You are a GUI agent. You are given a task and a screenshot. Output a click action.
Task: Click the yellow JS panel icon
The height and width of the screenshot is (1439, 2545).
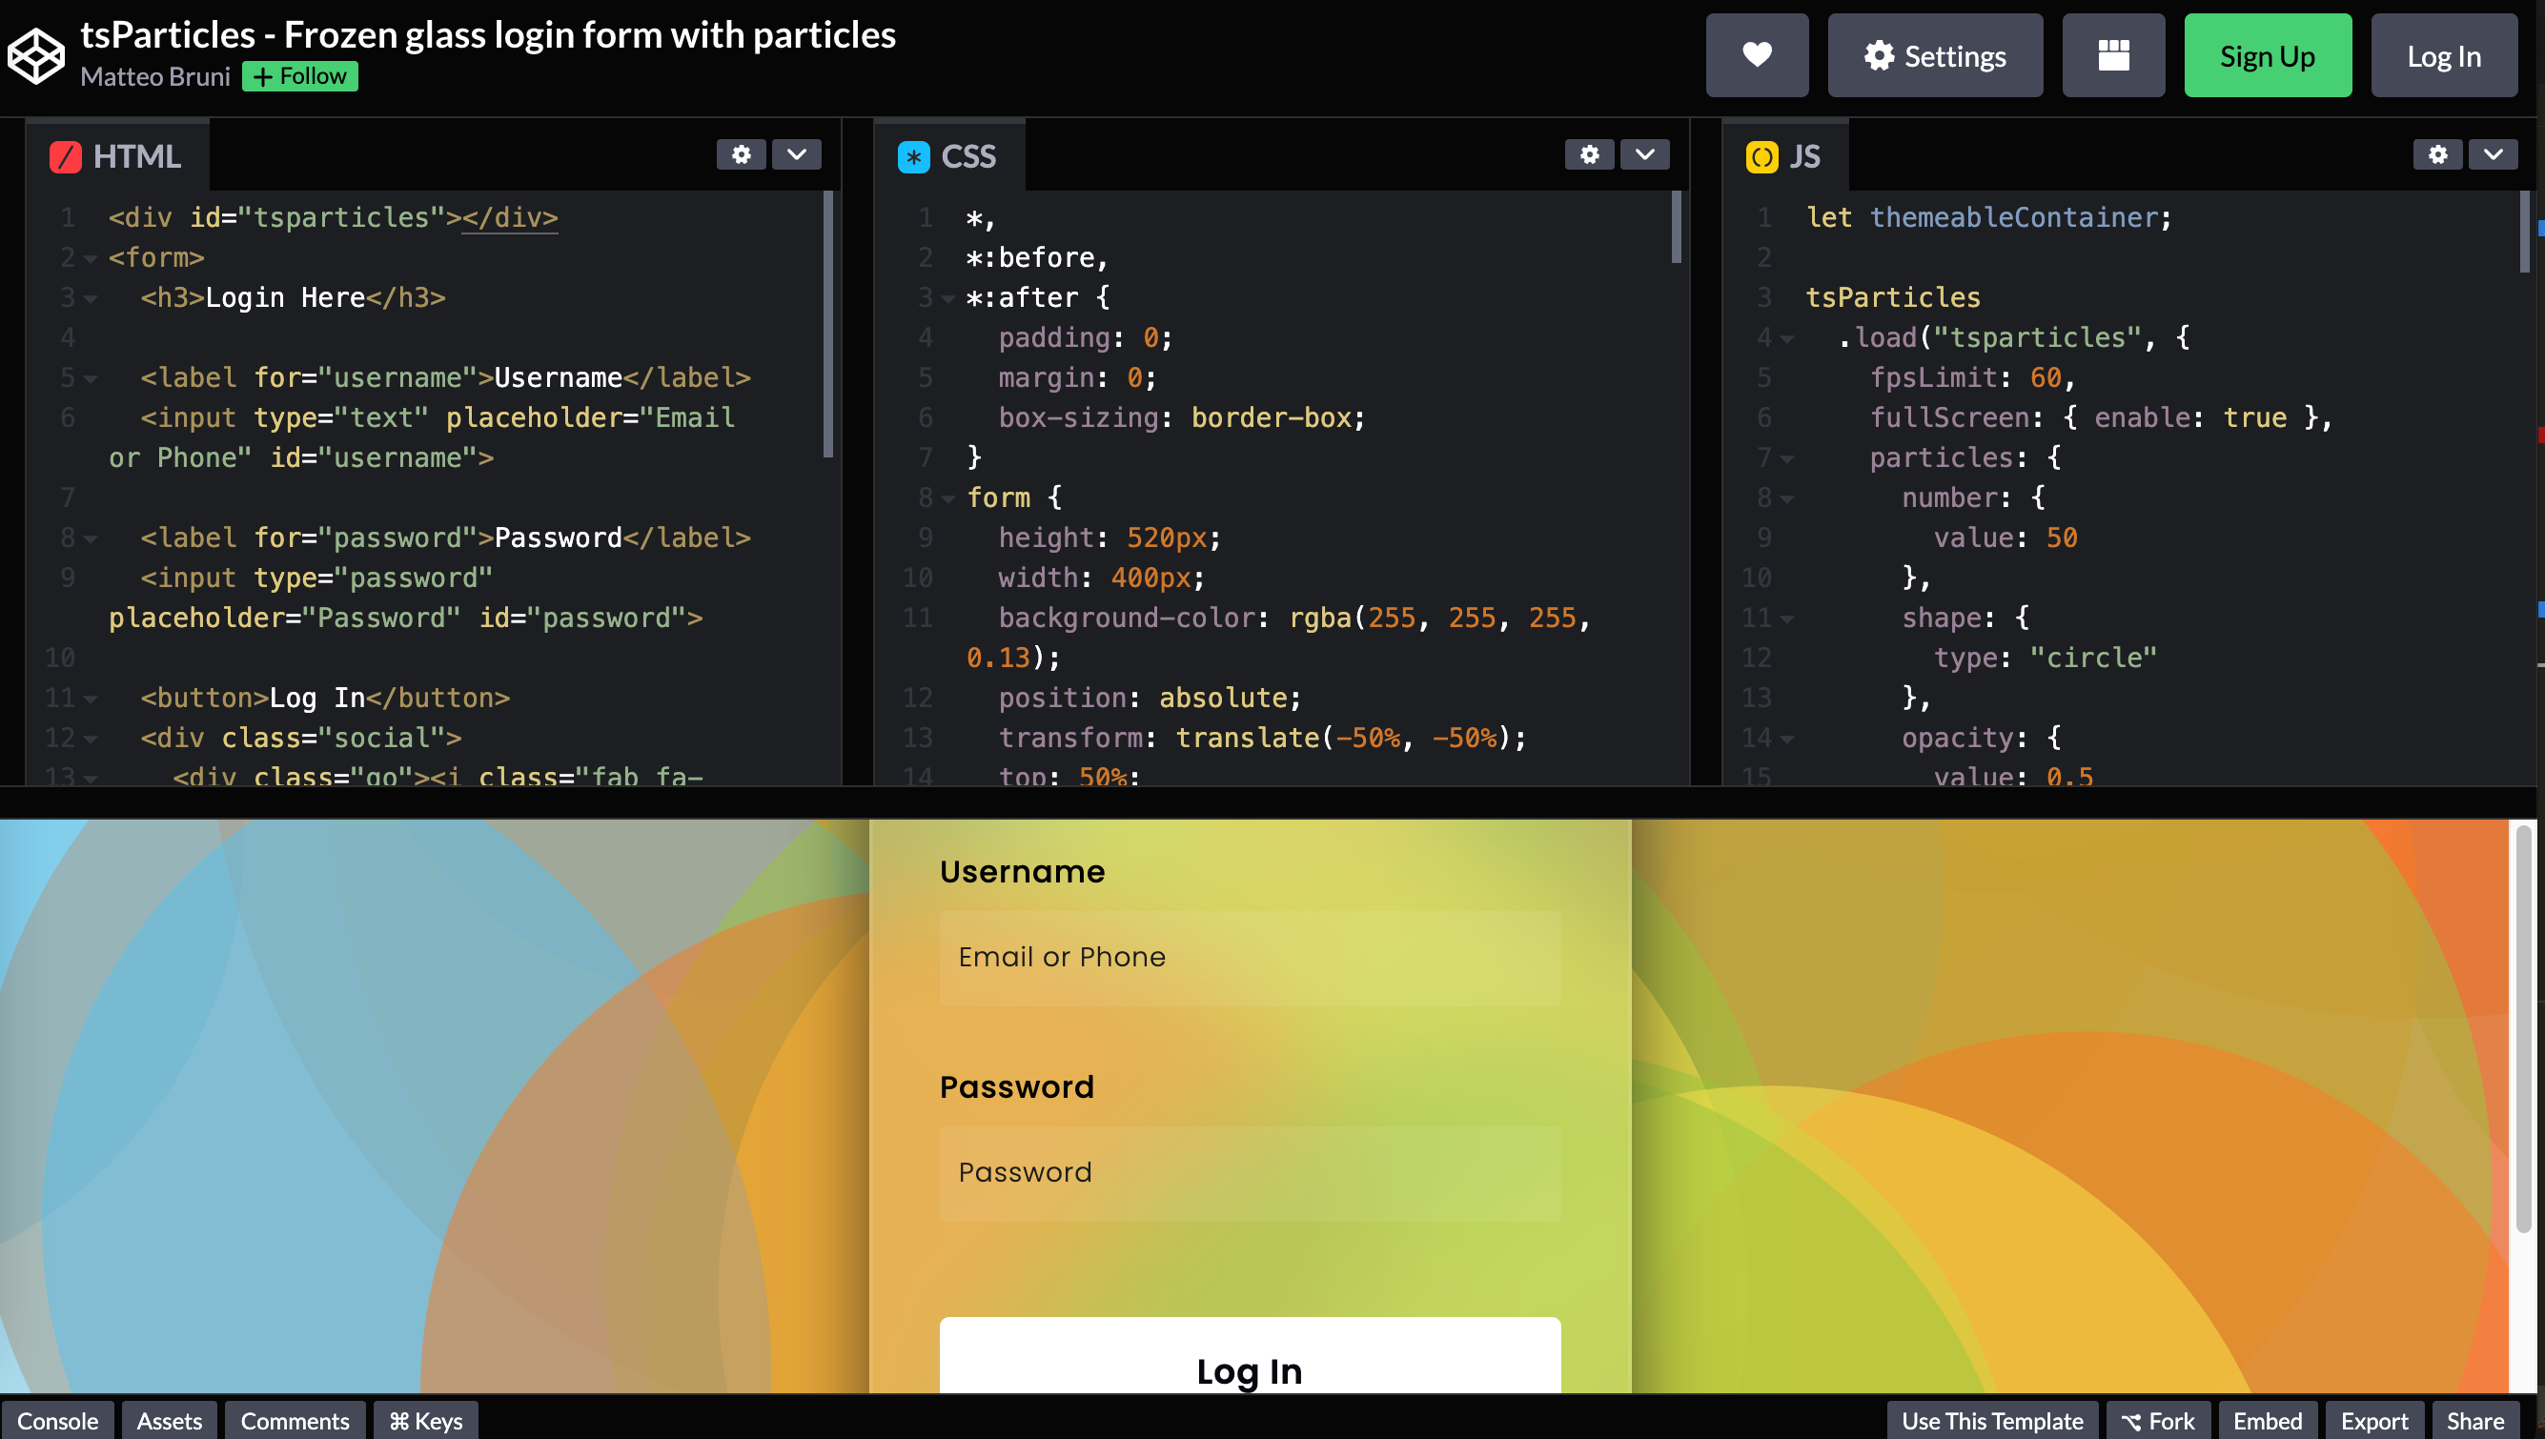pos(1761,156)
